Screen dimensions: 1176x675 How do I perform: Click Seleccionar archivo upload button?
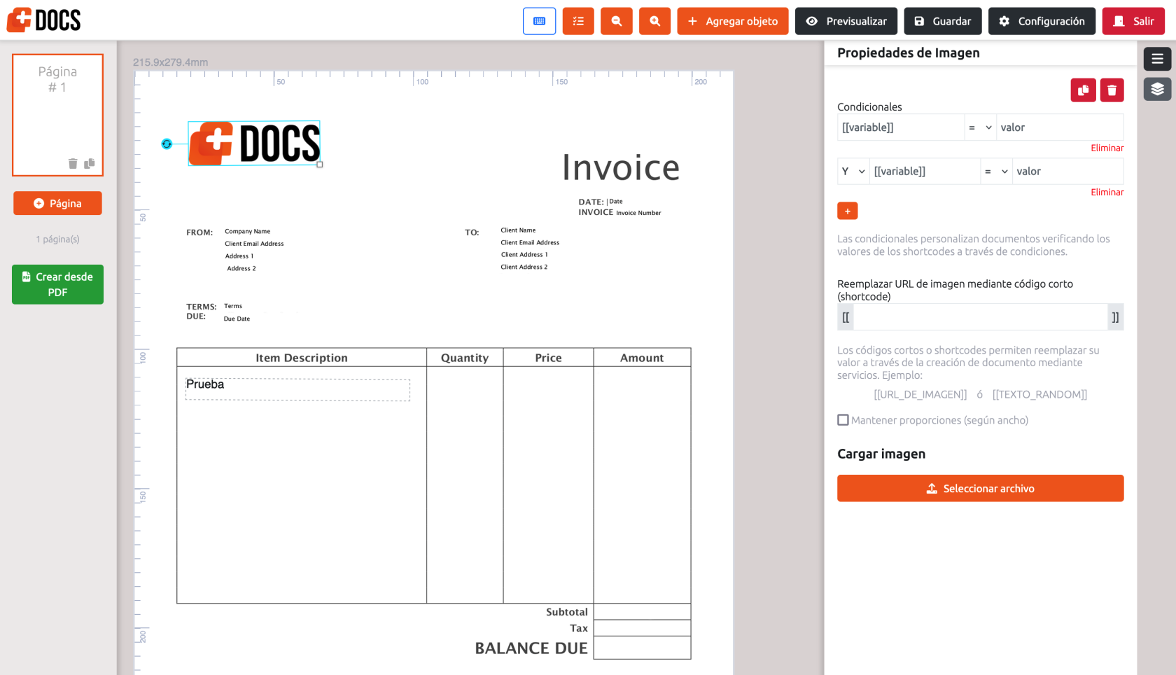point(980,488)
